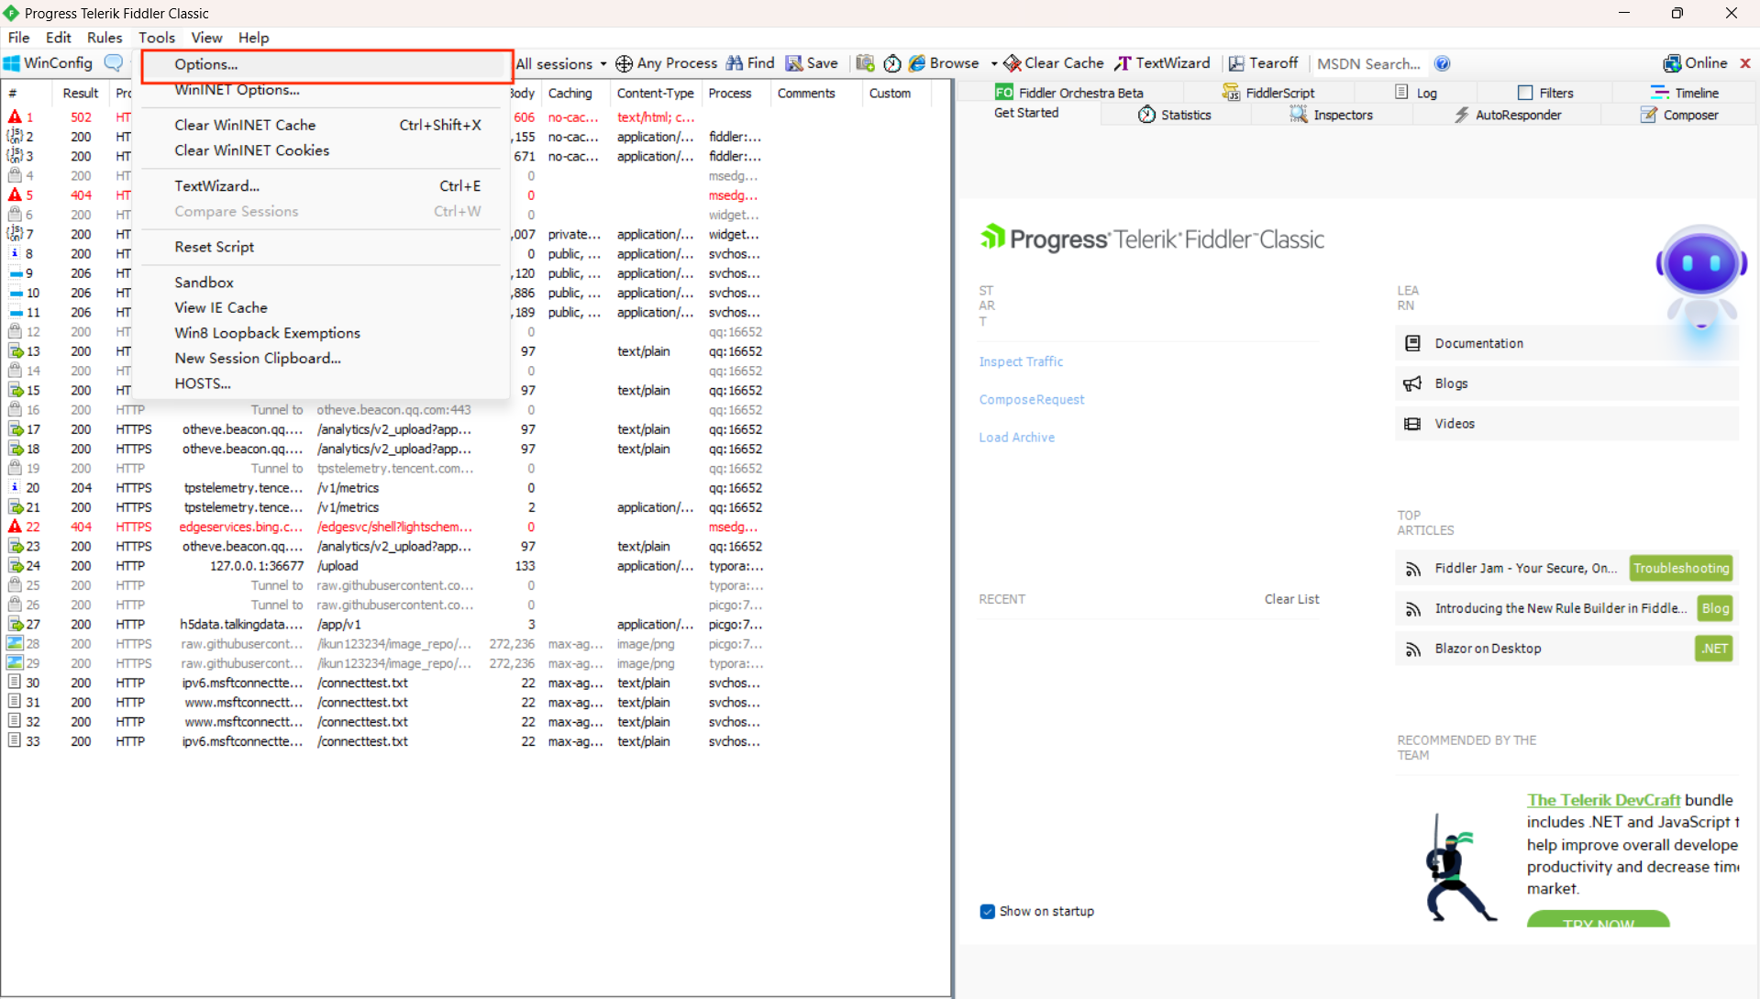Viewport: 1760px width, 999px height.
Task: Select View IE Cache
Action: pyautogui.click(x=321, y=308)
